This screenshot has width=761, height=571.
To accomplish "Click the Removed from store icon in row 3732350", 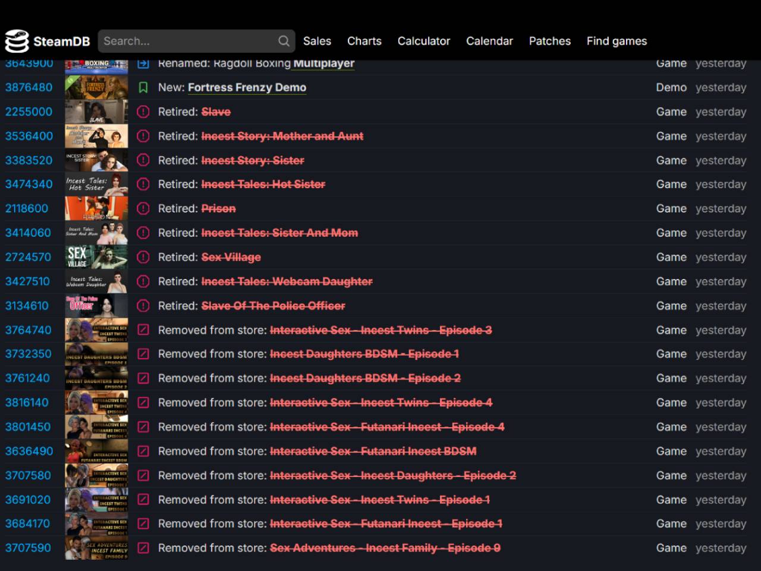I will pyautogui.click(x=143, y=354).
